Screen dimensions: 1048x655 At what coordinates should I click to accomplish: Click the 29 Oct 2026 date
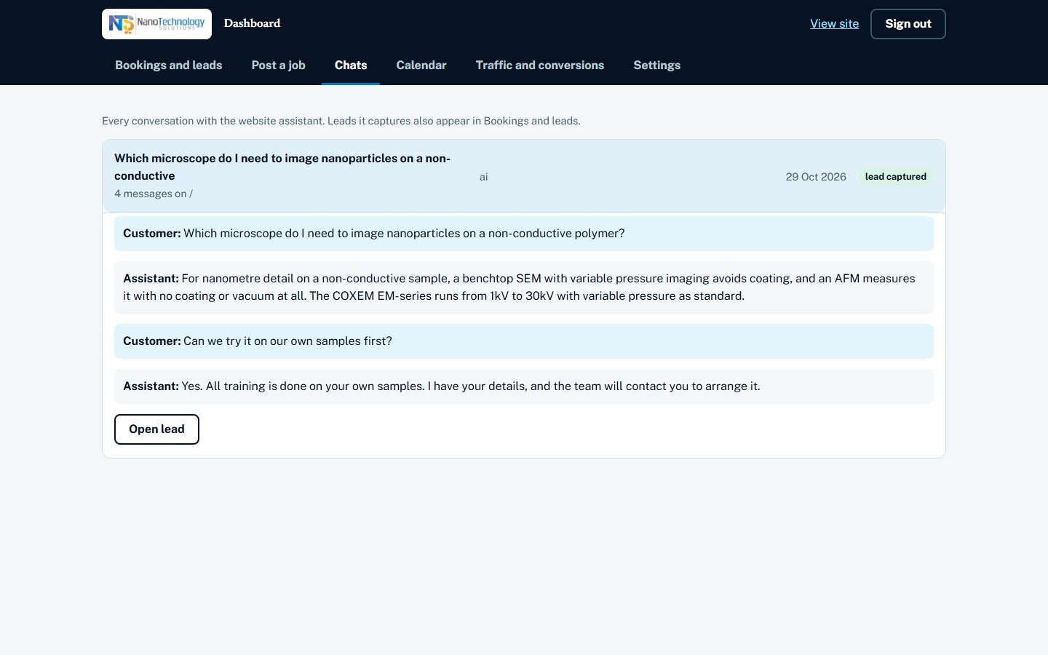pyautogui.click(x=816, y=177)
